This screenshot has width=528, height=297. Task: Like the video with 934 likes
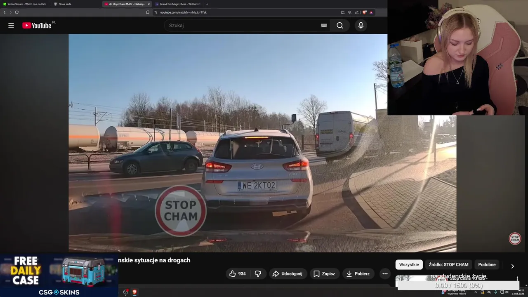238,273
